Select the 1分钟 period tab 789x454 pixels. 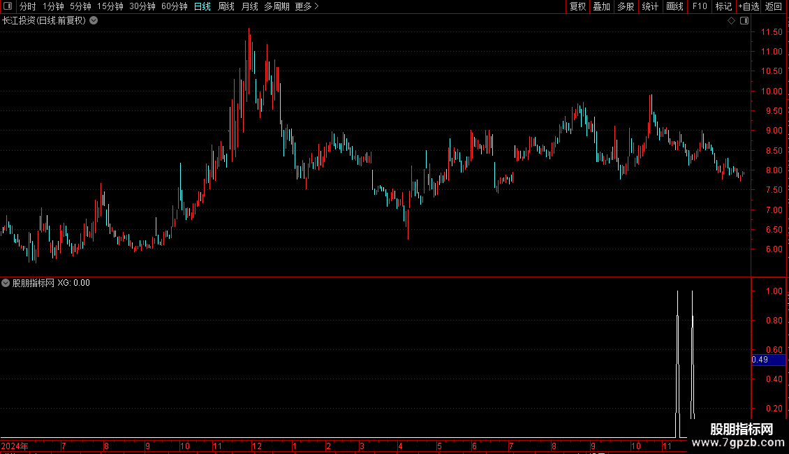53,6
